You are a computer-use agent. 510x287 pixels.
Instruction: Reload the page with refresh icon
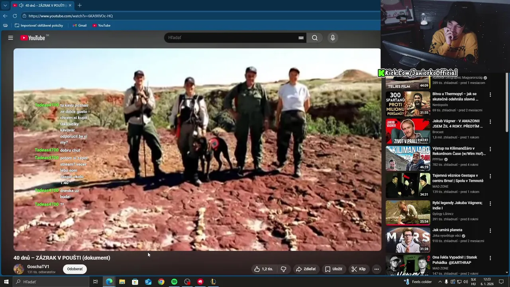(15, 16)
